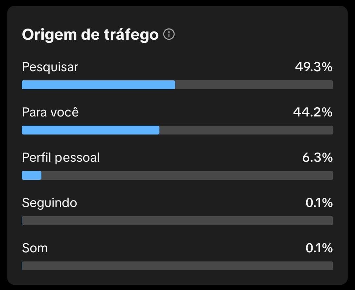The width and height of the screenshot is (355, 290).
Task: Click the Som progress bar
Action: point(177,266)
